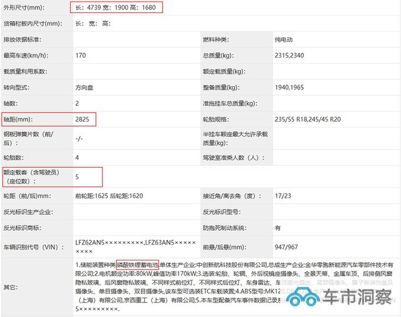This screenshot has width=401, height=317.
Task: Select the dimensions value 长:4739 宽:1900 高:1680
Action: coord(116,8)
